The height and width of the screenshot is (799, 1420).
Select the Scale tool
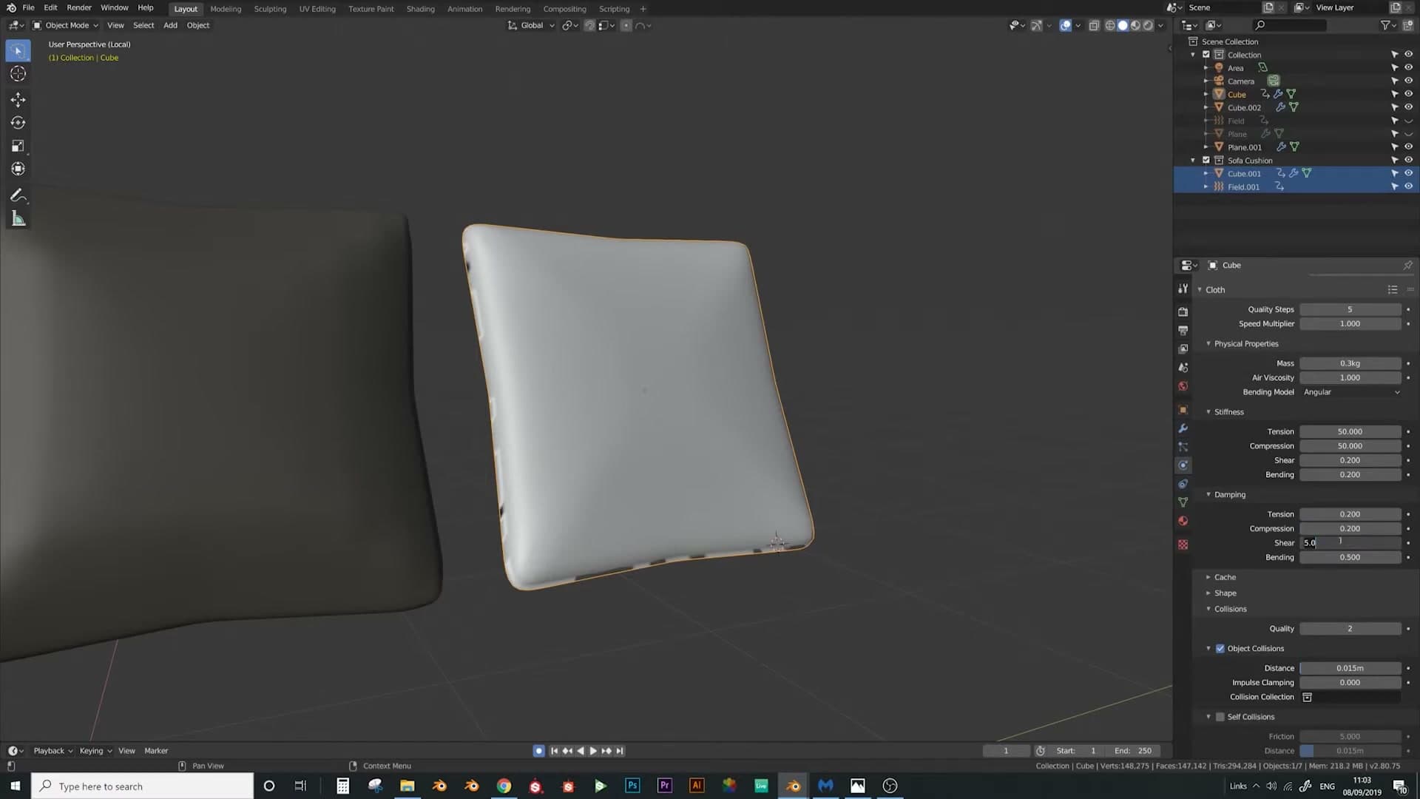(18, 146)
